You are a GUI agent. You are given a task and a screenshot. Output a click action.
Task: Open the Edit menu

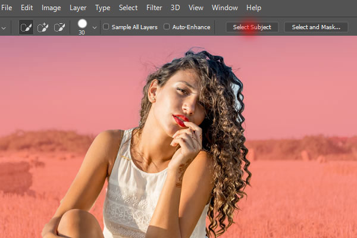click(x=27, y=8)
